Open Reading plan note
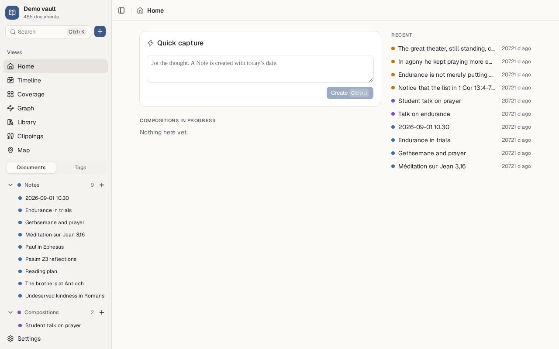 click(x=61, y=271)
